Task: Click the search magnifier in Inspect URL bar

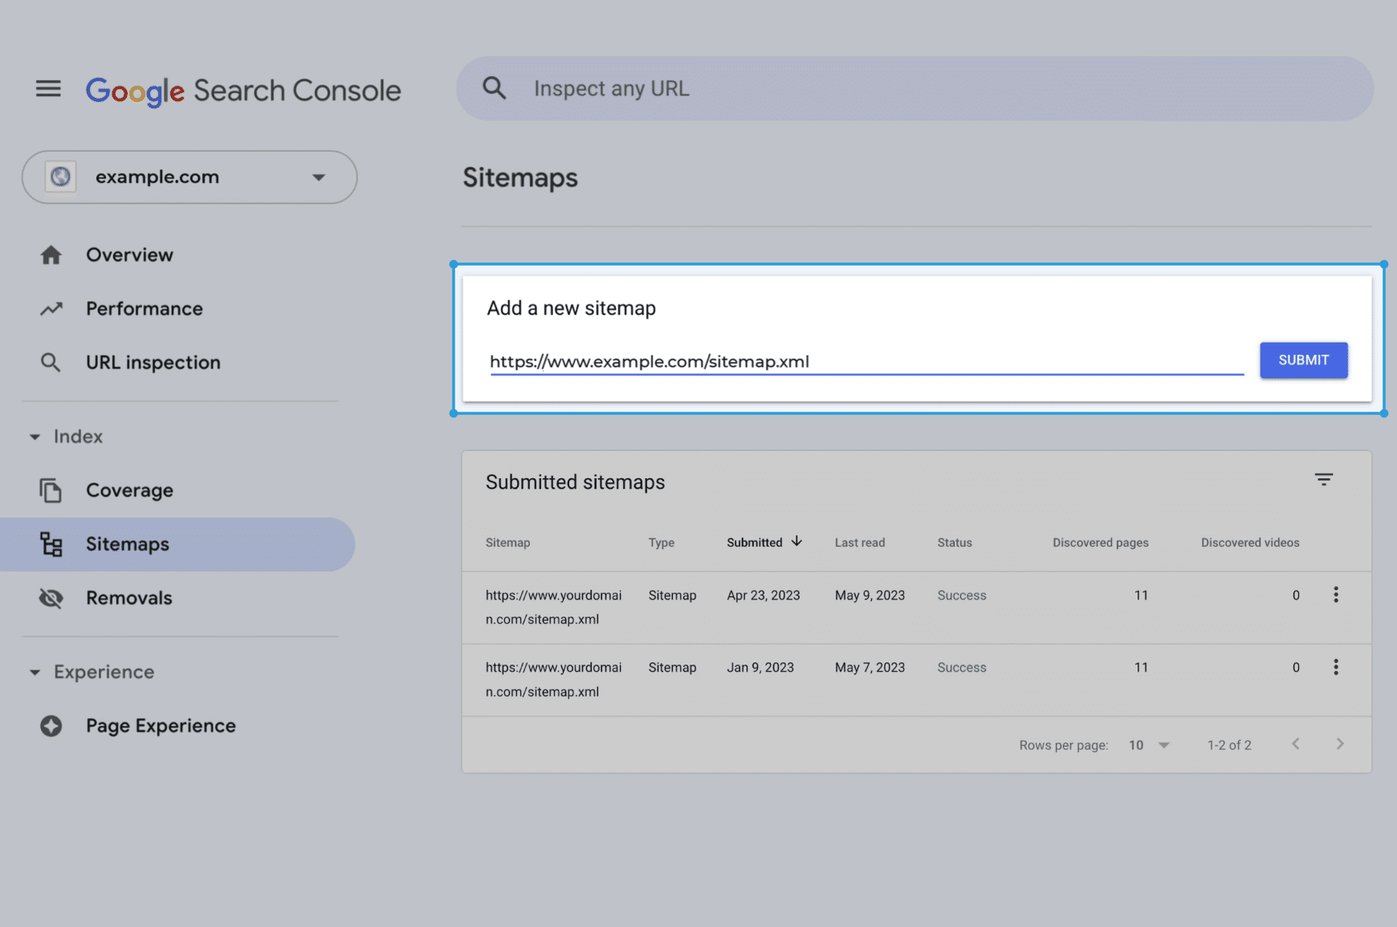Action: click(x=495, y=88)
